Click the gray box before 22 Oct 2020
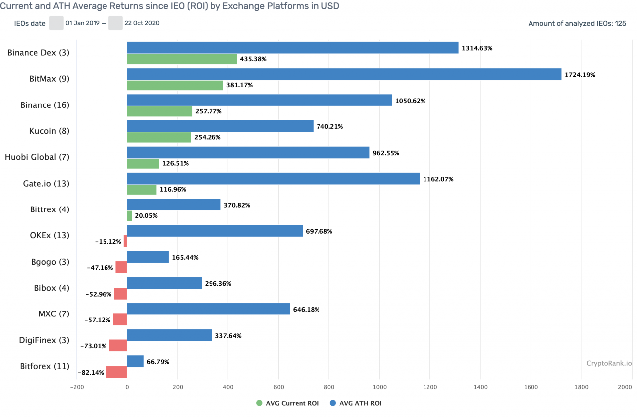The height and width of the screenshot is (417, 637). click(115, 23)
